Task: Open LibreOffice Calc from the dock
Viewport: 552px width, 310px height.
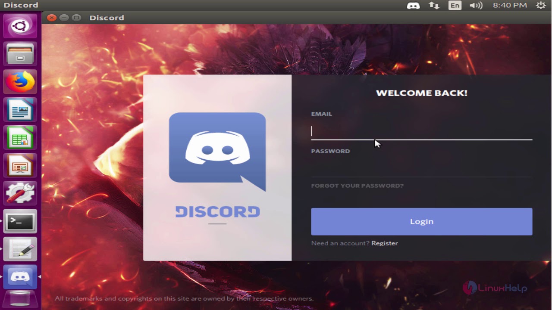Action: [x=20, y=137]
